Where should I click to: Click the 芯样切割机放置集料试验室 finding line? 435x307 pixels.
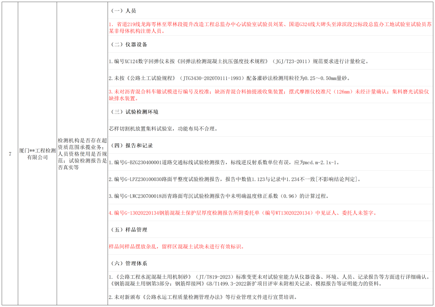(163, 129)
